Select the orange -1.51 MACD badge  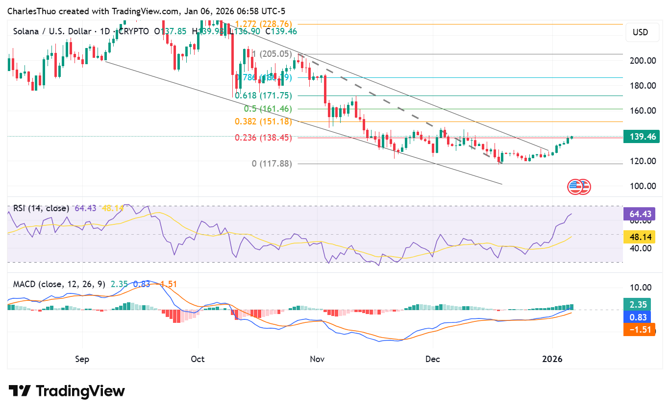pos(639,330)
